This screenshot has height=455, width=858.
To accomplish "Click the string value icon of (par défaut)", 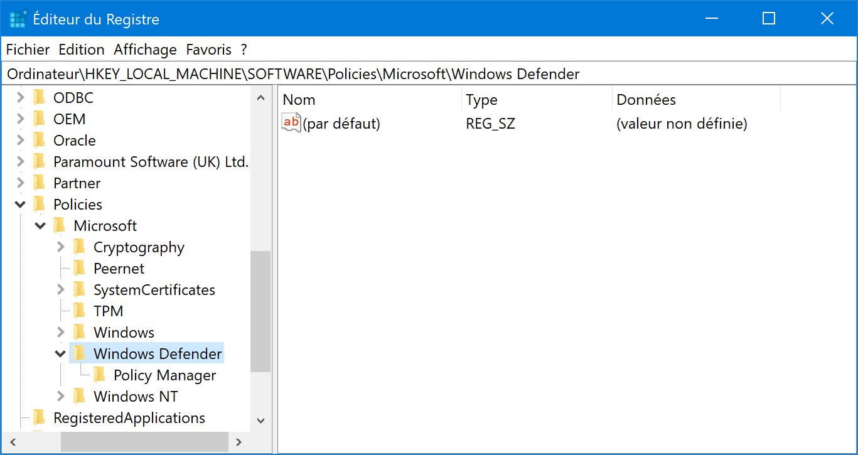I will [x=292, y=123].
